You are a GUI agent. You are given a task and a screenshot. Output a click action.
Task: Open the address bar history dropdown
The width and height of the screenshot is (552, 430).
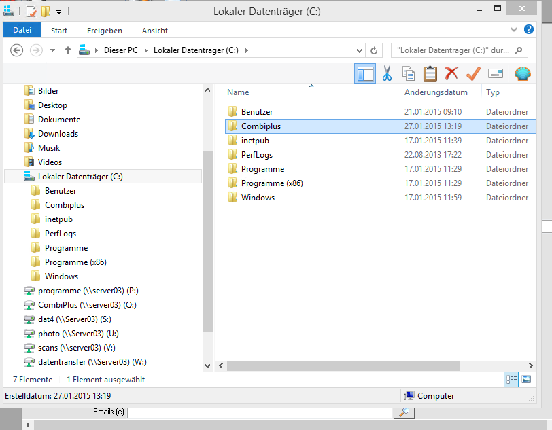[360, 50]
